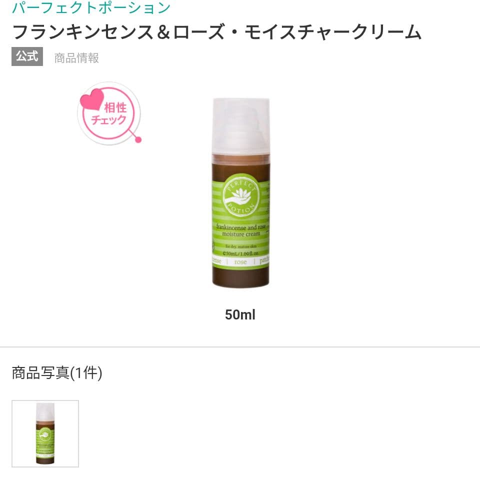The width and height of the screenshot is (480, 480).
Task: Tap the pink heart on compatibility badge
Action: coord(91,99)
